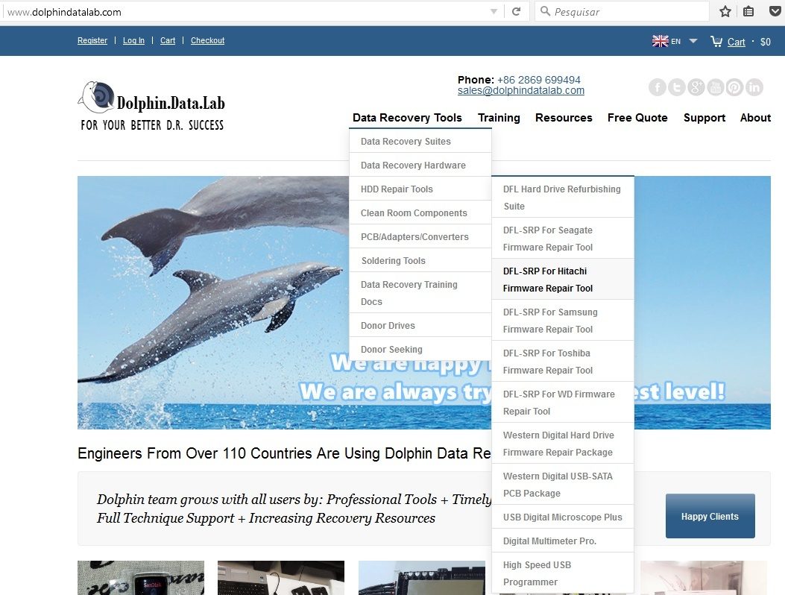Screen dimensions: 785x595
Task: Select Donor Drives item
Action: pos(420,326)
